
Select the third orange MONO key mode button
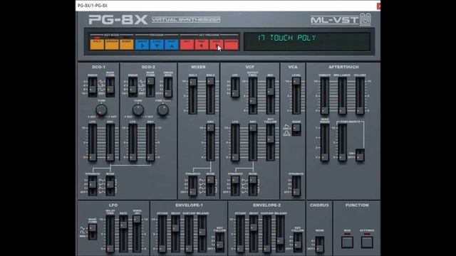click(127, 44)
